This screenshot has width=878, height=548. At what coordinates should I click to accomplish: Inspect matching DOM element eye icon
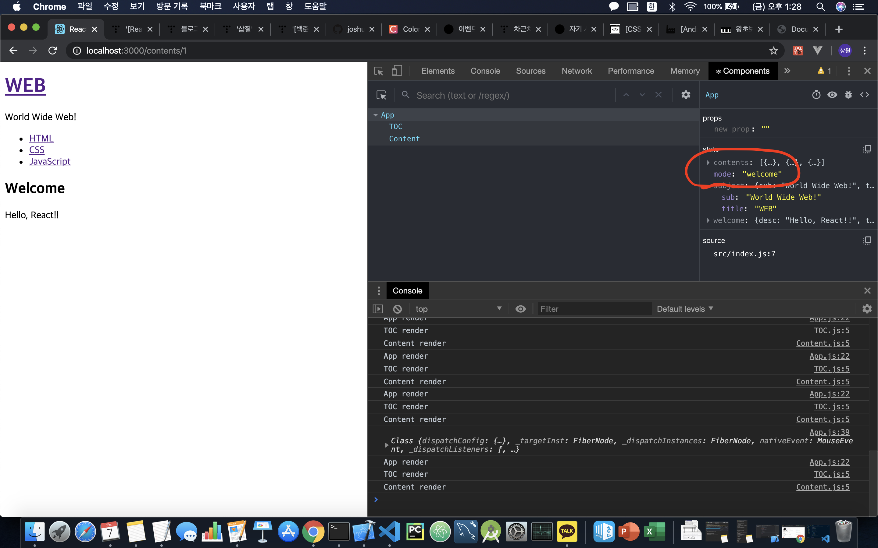[x=832, y=95]
